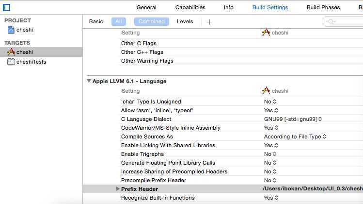
Task: Select the cheshi target name in sidebar
Action: tap(25, 52)
